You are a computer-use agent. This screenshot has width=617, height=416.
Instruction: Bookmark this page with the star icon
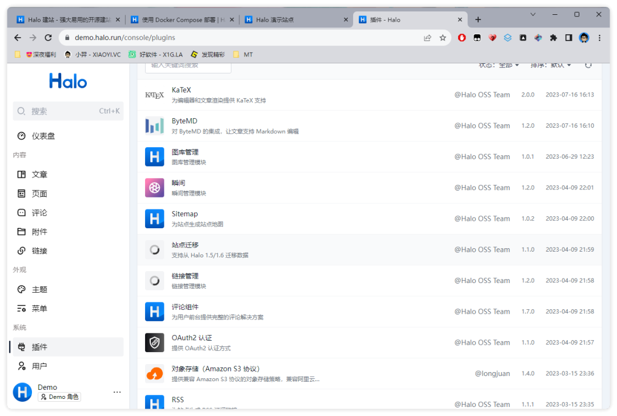coord(443,38)
